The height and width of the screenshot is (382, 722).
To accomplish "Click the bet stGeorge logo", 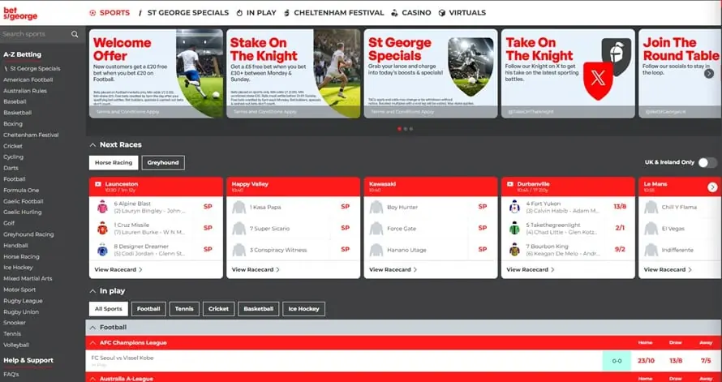I will [20, 13].
